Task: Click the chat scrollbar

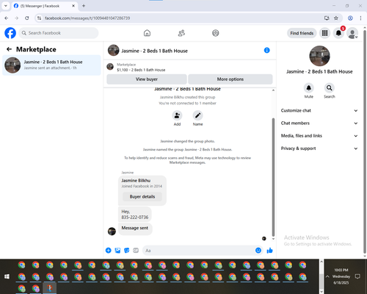Action: [273, 176]
